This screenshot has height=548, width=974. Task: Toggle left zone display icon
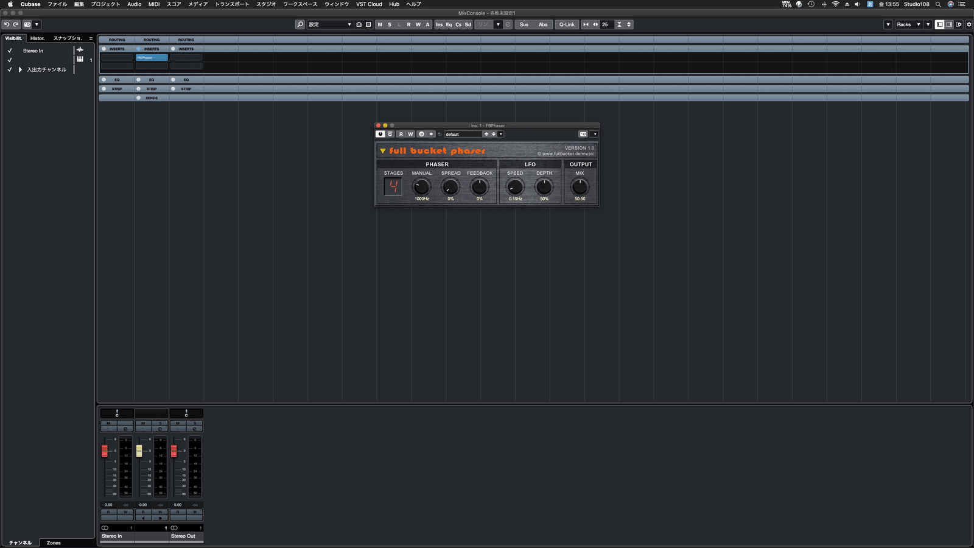940,24
